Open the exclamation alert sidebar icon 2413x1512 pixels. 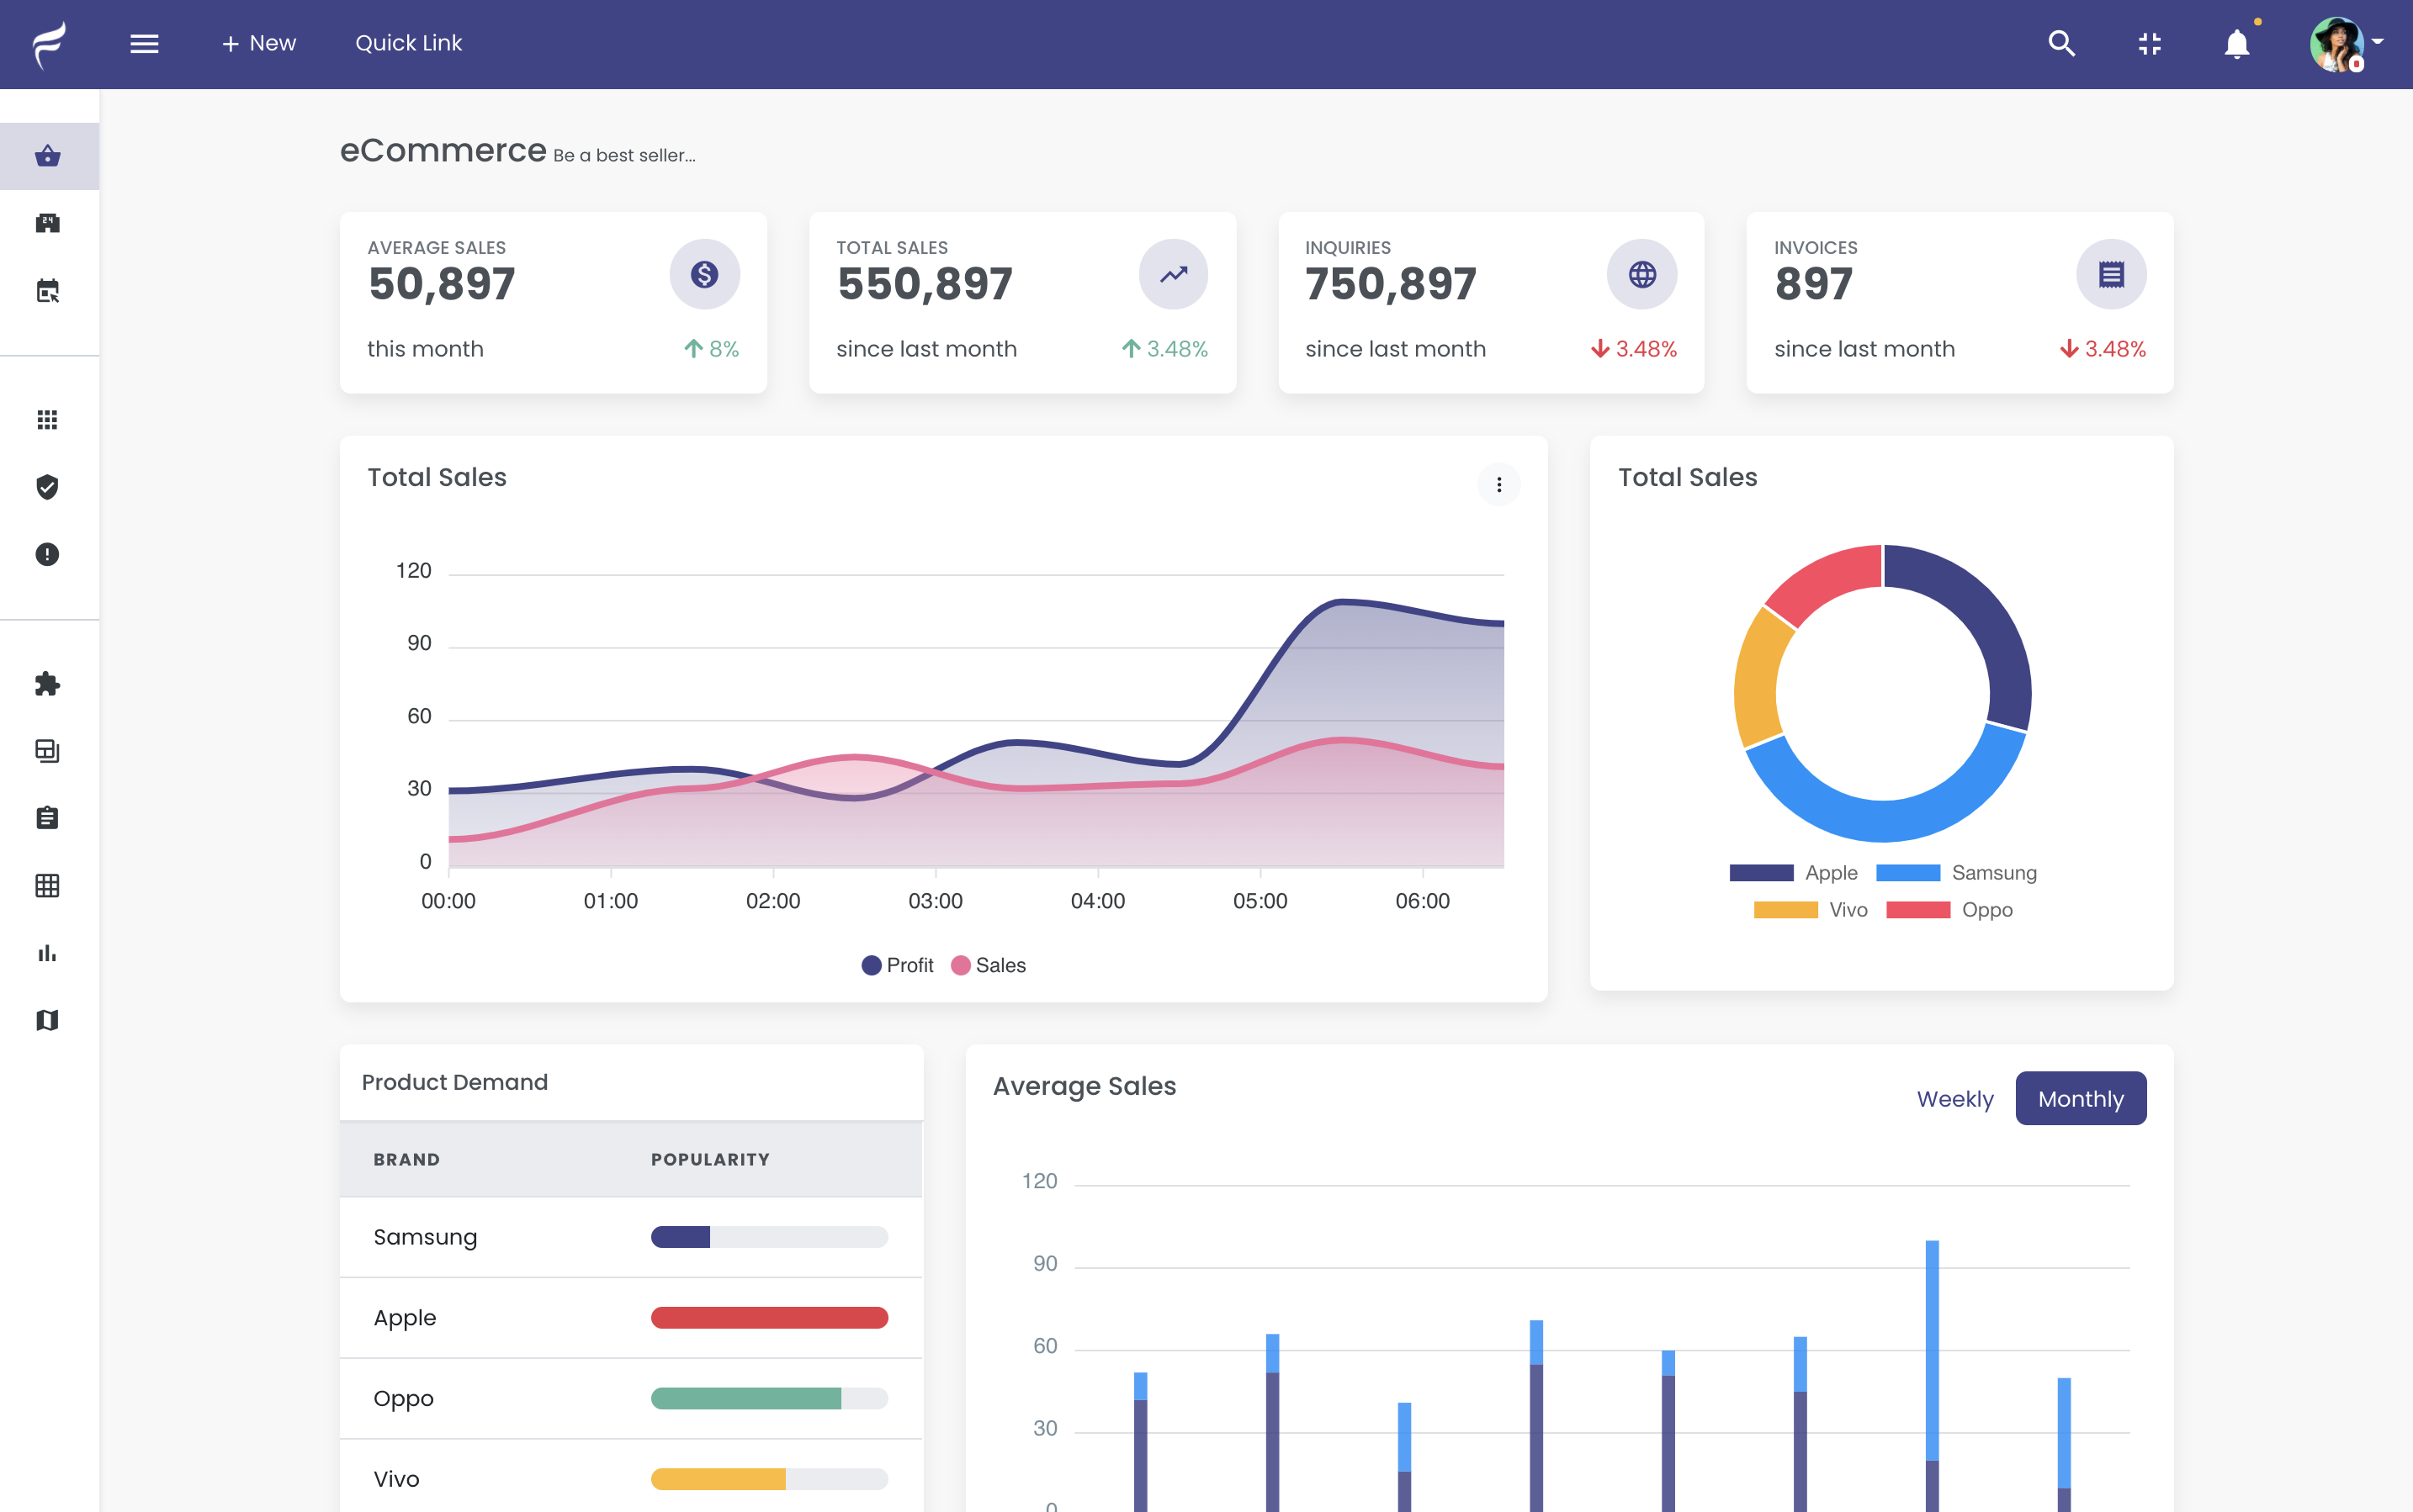coord(47,554)
